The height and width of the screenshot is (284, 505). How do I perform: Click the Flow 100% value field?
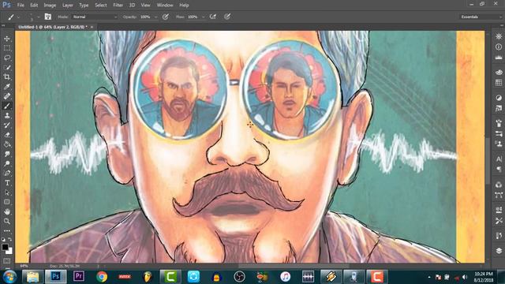coord(193,17)
